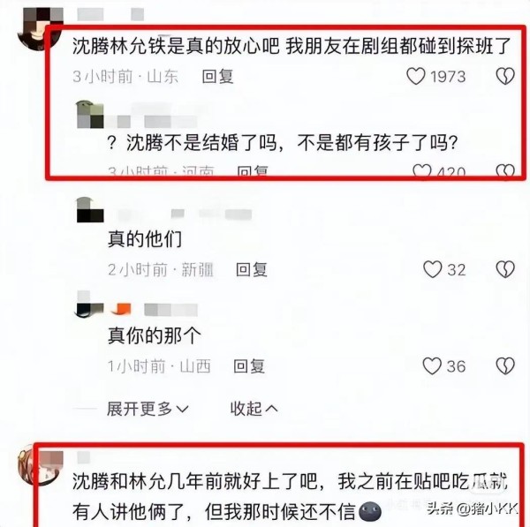Reply to the 新疆 user's comment
This screenshot has height=527, width=530.
click(x=252, y=269)
